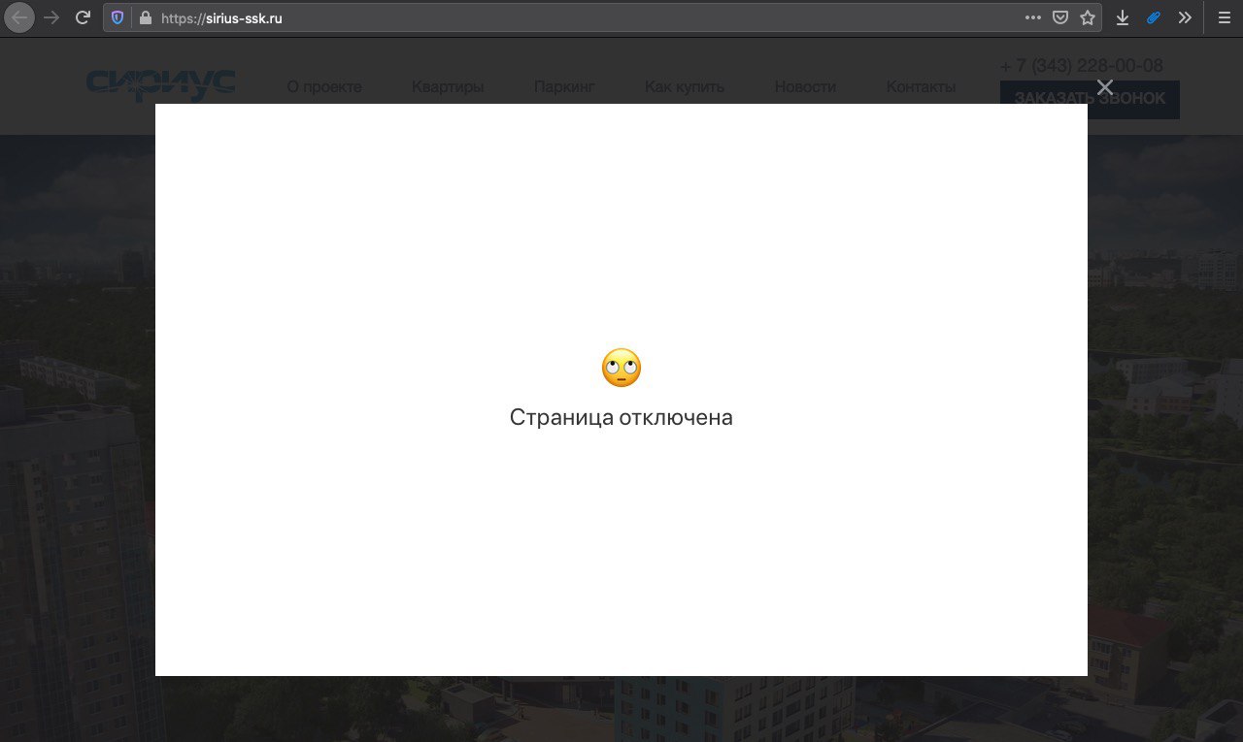Expand overflow toolbar chevron menu

pos(1185,17)
